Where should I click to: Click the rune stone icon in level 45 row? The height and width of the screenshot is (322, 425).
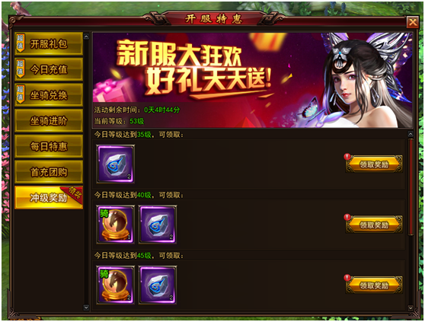[x=158, y=285]
